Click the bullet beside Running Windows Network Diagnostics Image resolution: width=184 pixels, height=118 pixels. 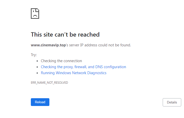37,73
